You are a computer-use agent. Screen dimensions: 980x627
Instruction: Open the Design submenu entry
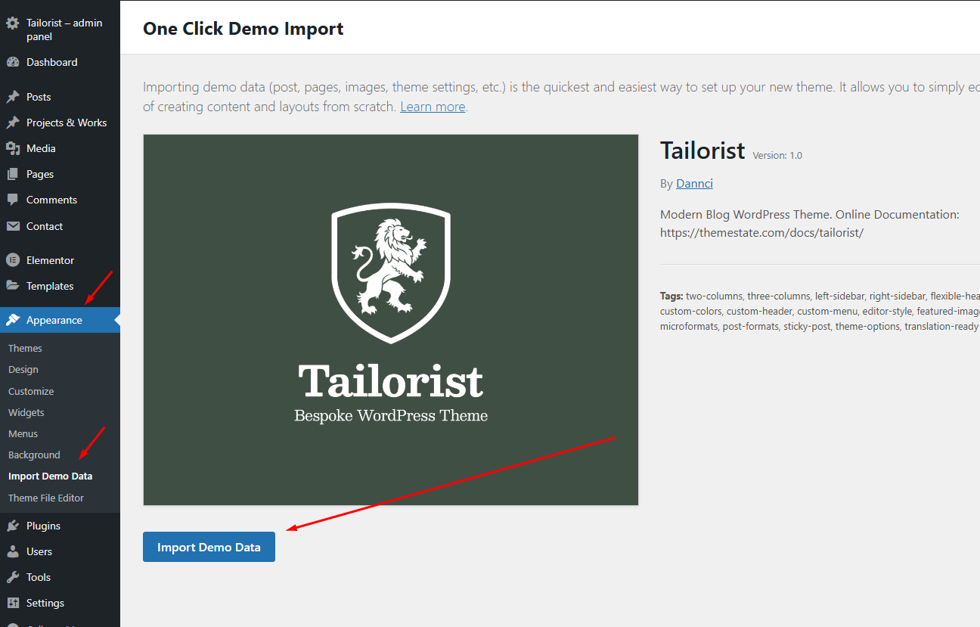tap(23, 369)
